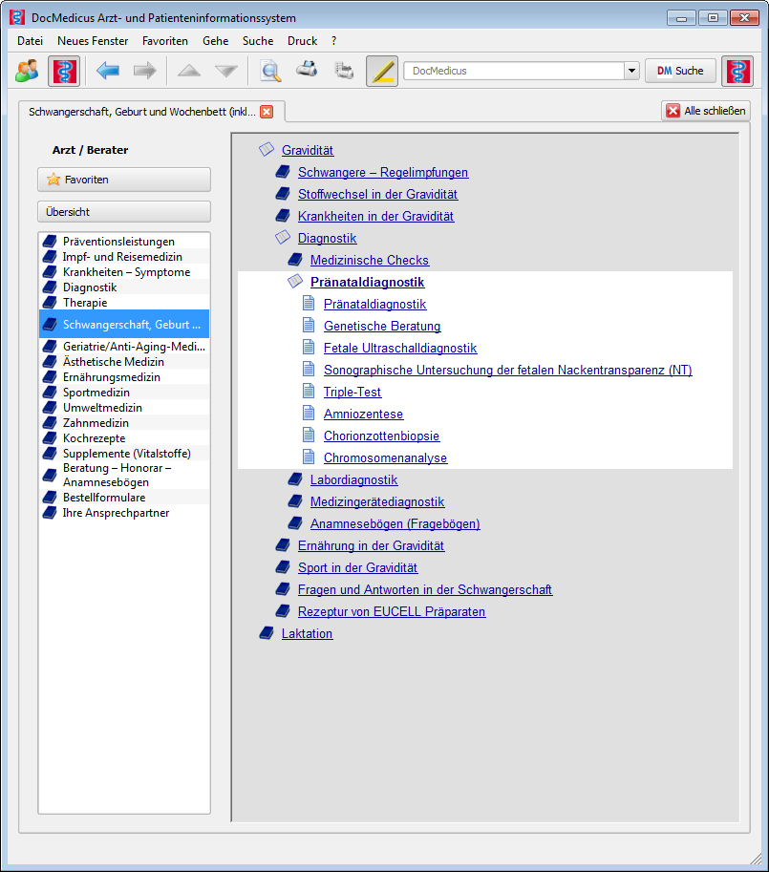Open the Triple-Test document link

352,393
